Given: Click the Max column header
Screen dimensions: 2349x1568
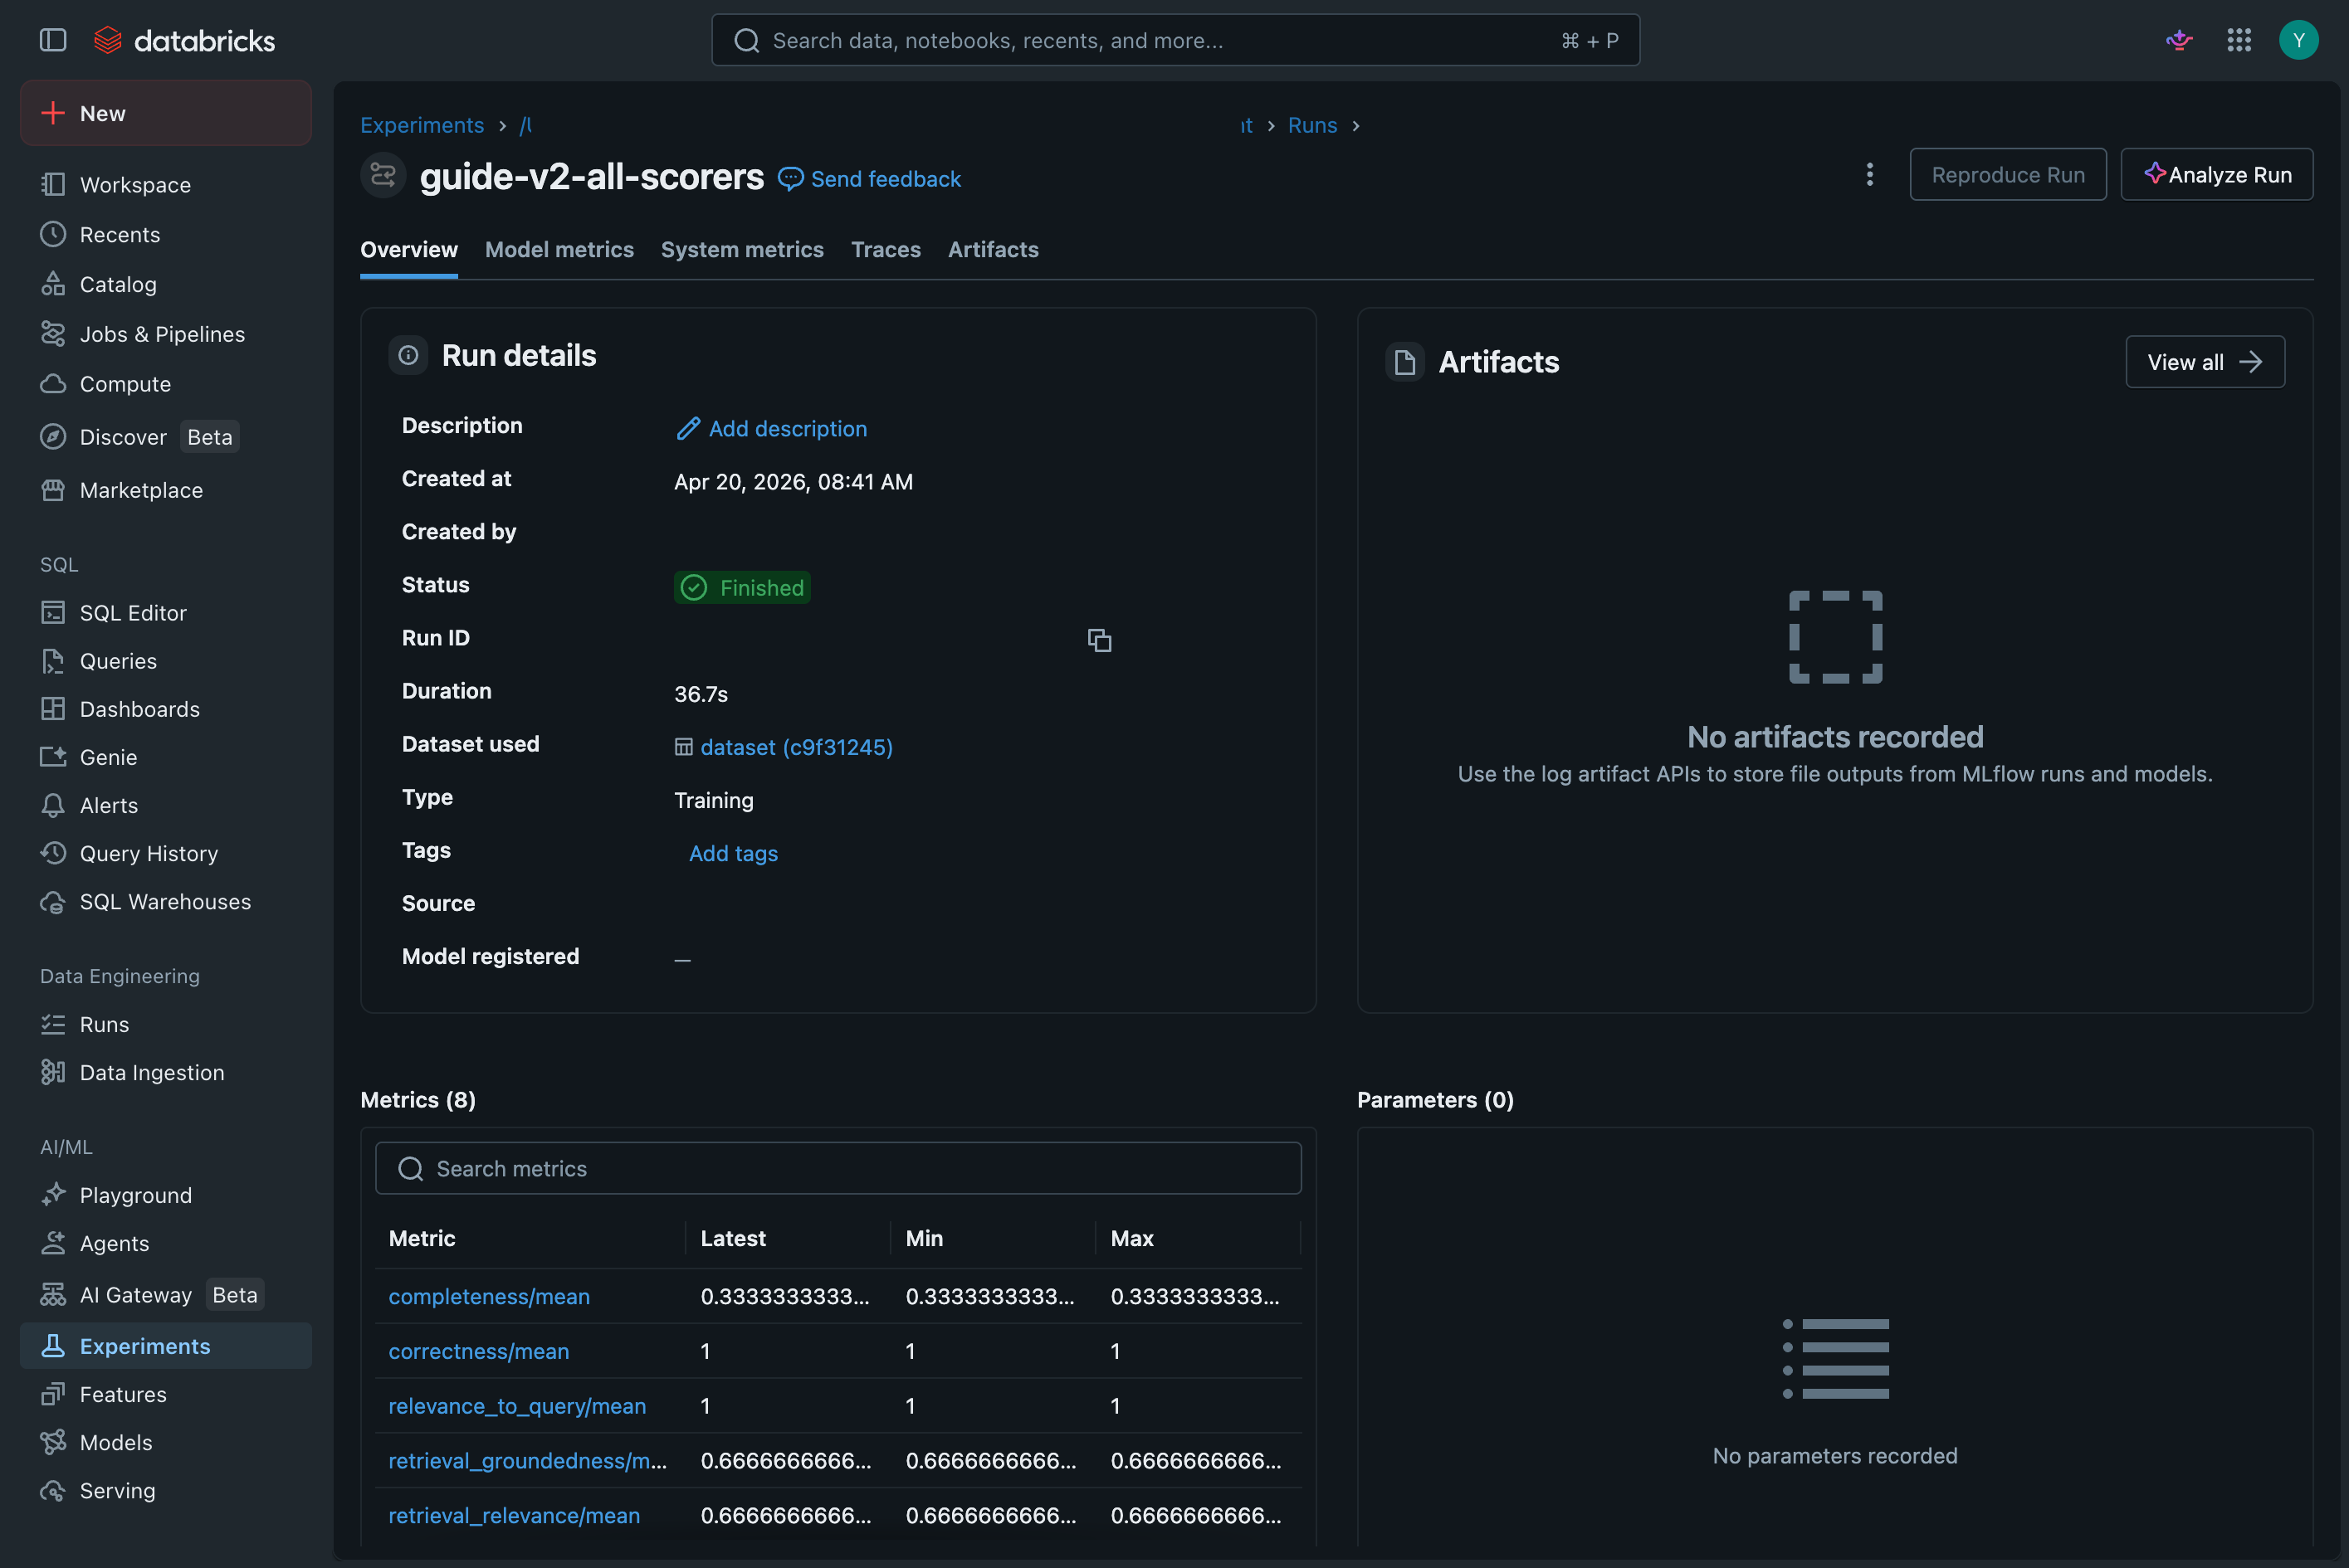Looking at the screenshot, I should pyautogui.click(x=1132, y=1238).
